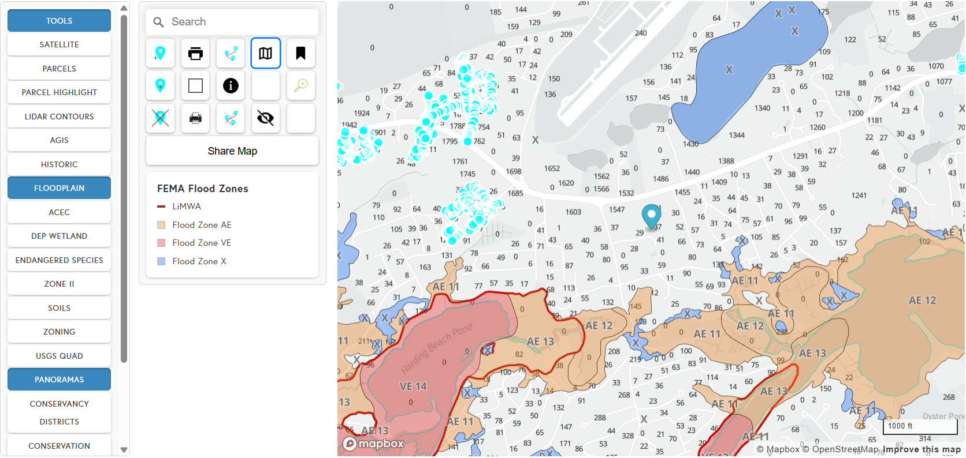The image size is (966, 458).
Task: Select the USGS QUAD layer button
Action: [x=59, y=356]
